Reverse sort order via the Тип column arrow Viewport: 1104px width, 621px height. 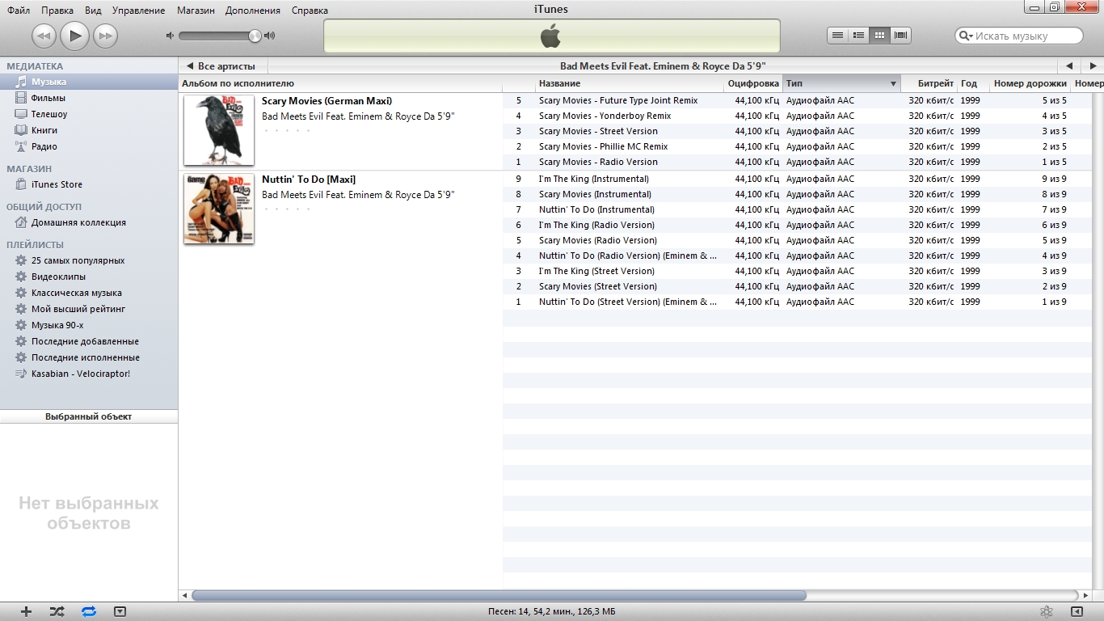(x=893, y=84)
